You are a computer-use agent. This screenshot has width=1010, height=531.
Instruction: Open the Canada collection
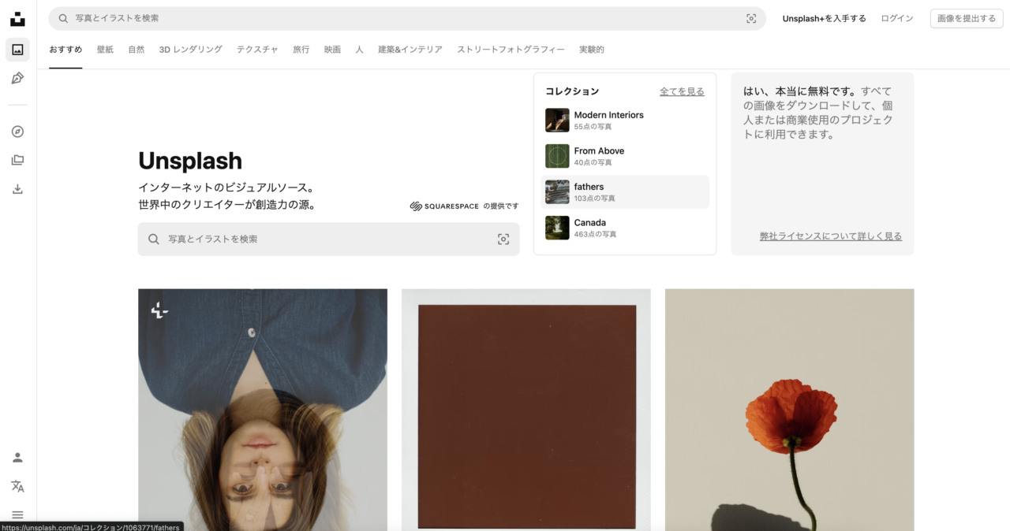click(x=625, y=228)
